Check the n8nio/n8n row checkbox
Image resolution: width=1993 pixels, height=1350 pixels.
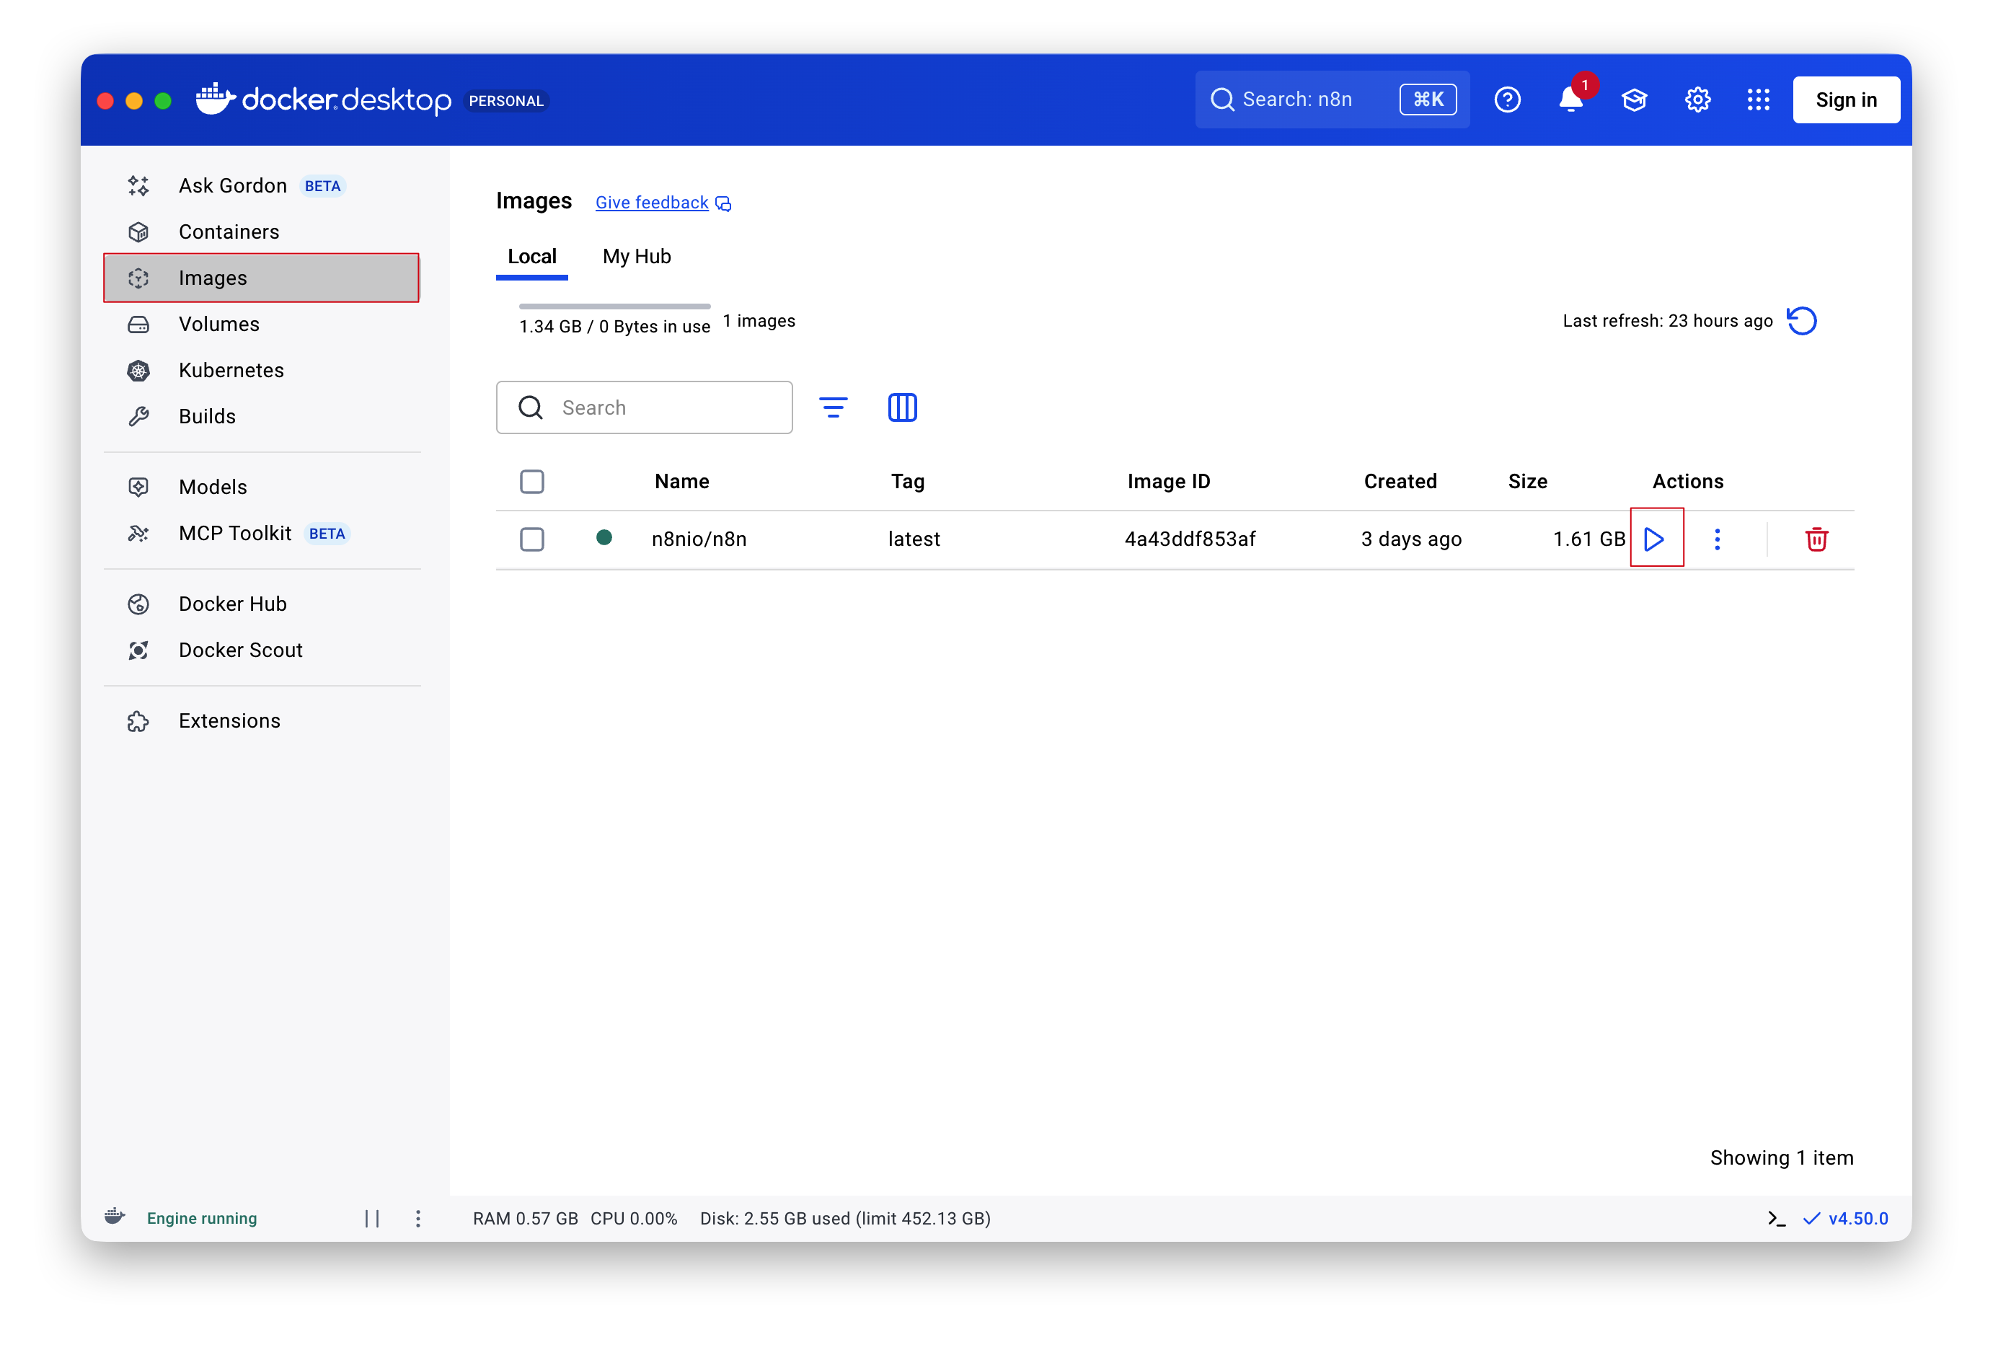click(x=531, y=539)
